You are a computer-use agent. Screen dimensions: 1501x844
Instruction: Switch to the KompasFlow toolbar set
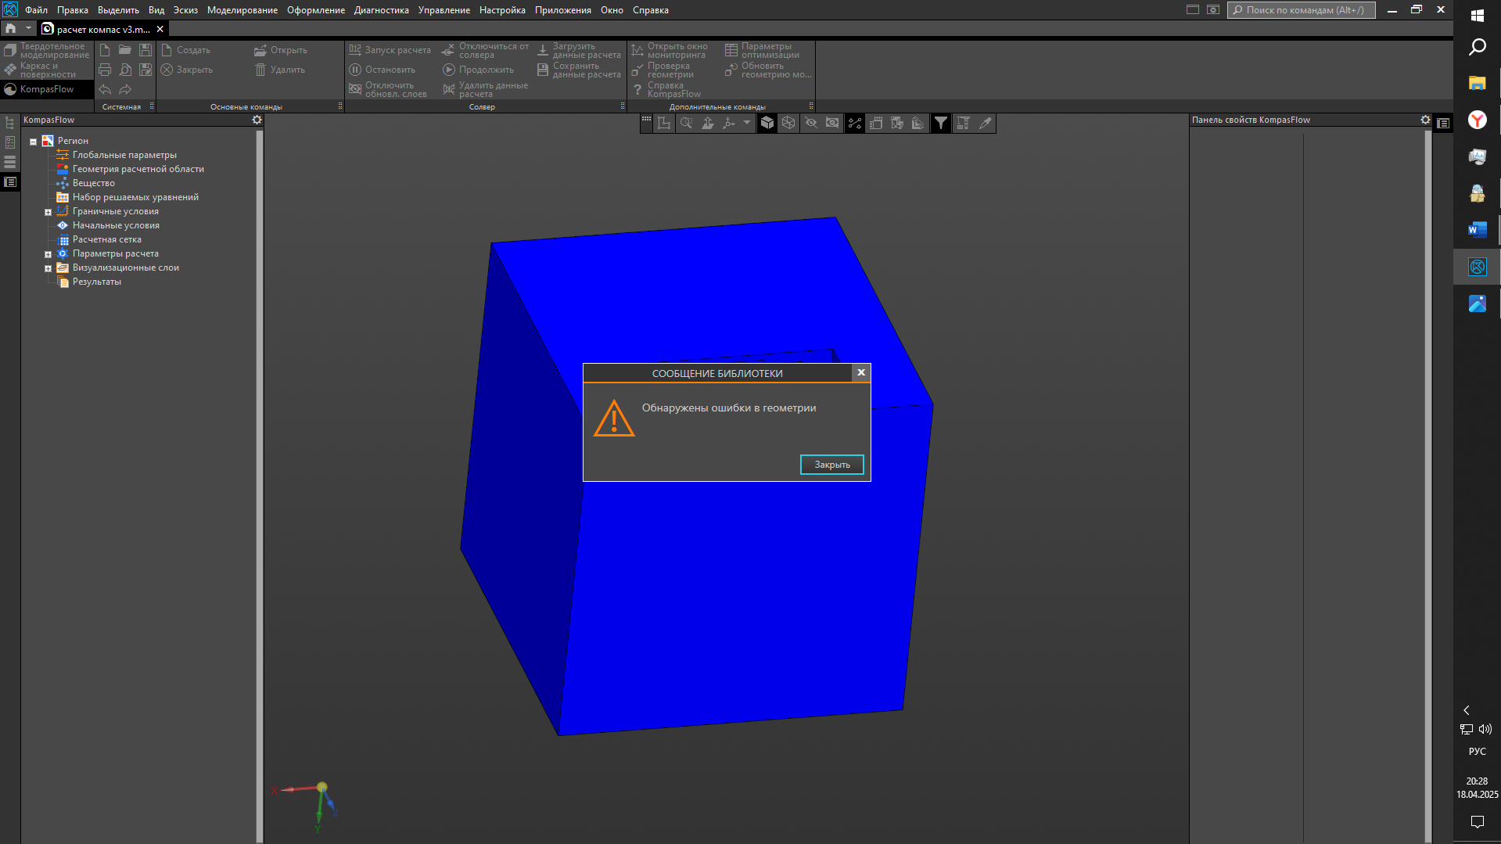click(x=46, y=89)
